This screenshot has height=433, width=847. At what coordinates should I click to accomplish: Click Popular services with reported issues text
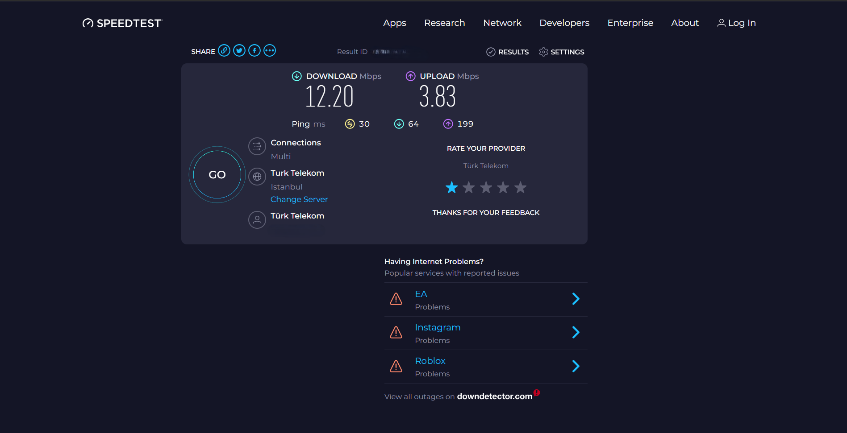(452, 273)
